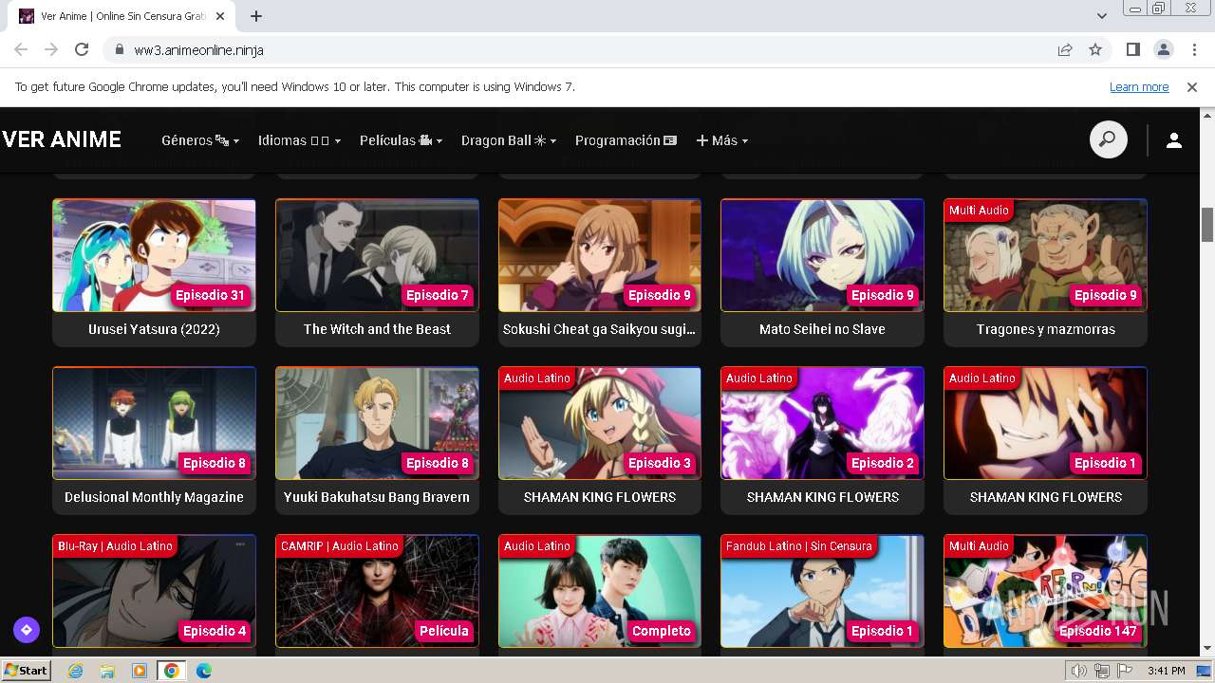
Task: Select Fandub Latino Sin Censura thumbnail
Action: coord(822,591)
